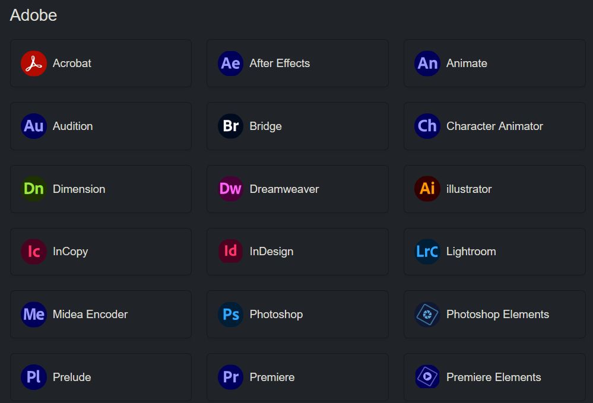
Task: Click the pink Dreamweaver Dw icon
Action: coord(230,189)
